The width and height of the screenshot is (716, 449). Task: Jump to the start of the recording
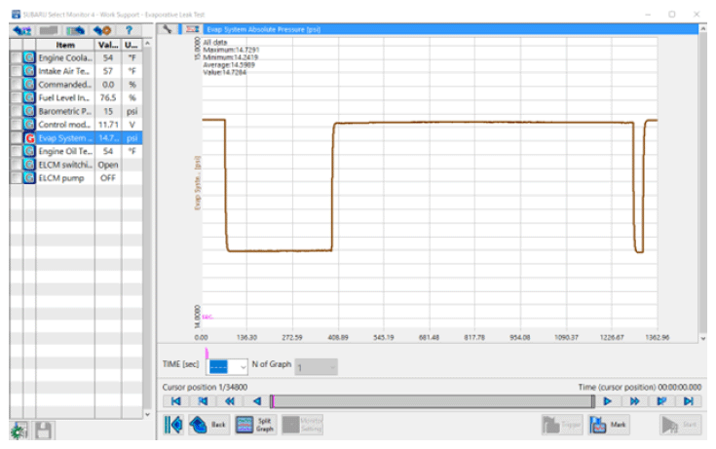pyautogui.click(x=175, y=400)
